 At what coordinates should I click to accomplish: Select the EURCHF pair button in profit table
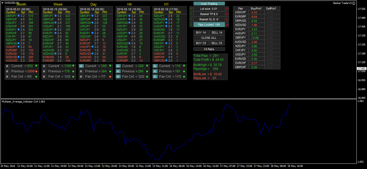(241, 63)
